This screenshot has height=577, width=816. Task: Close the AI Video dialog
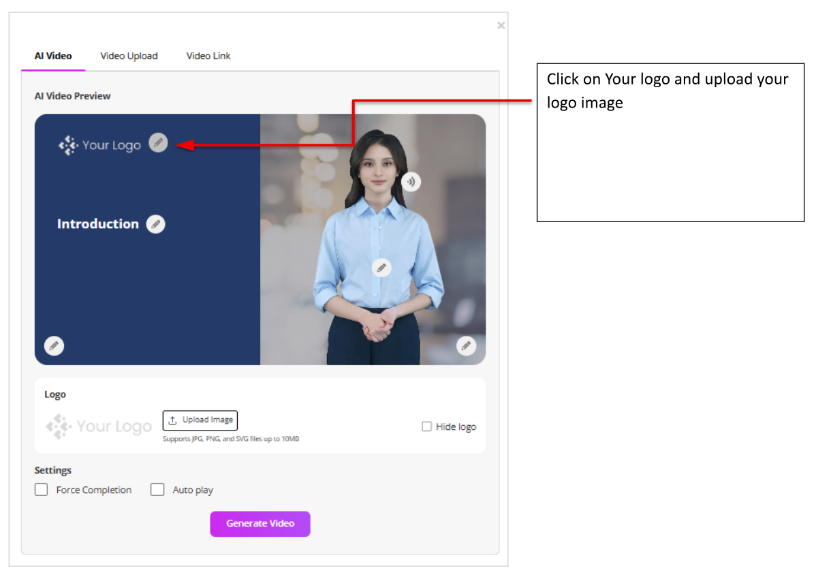pos(501,25)
